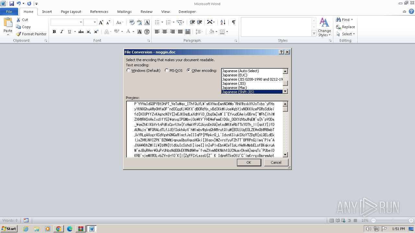Select Windows (Default) encoding radio
The image size is (415, 233).
[x=128, y=70]
